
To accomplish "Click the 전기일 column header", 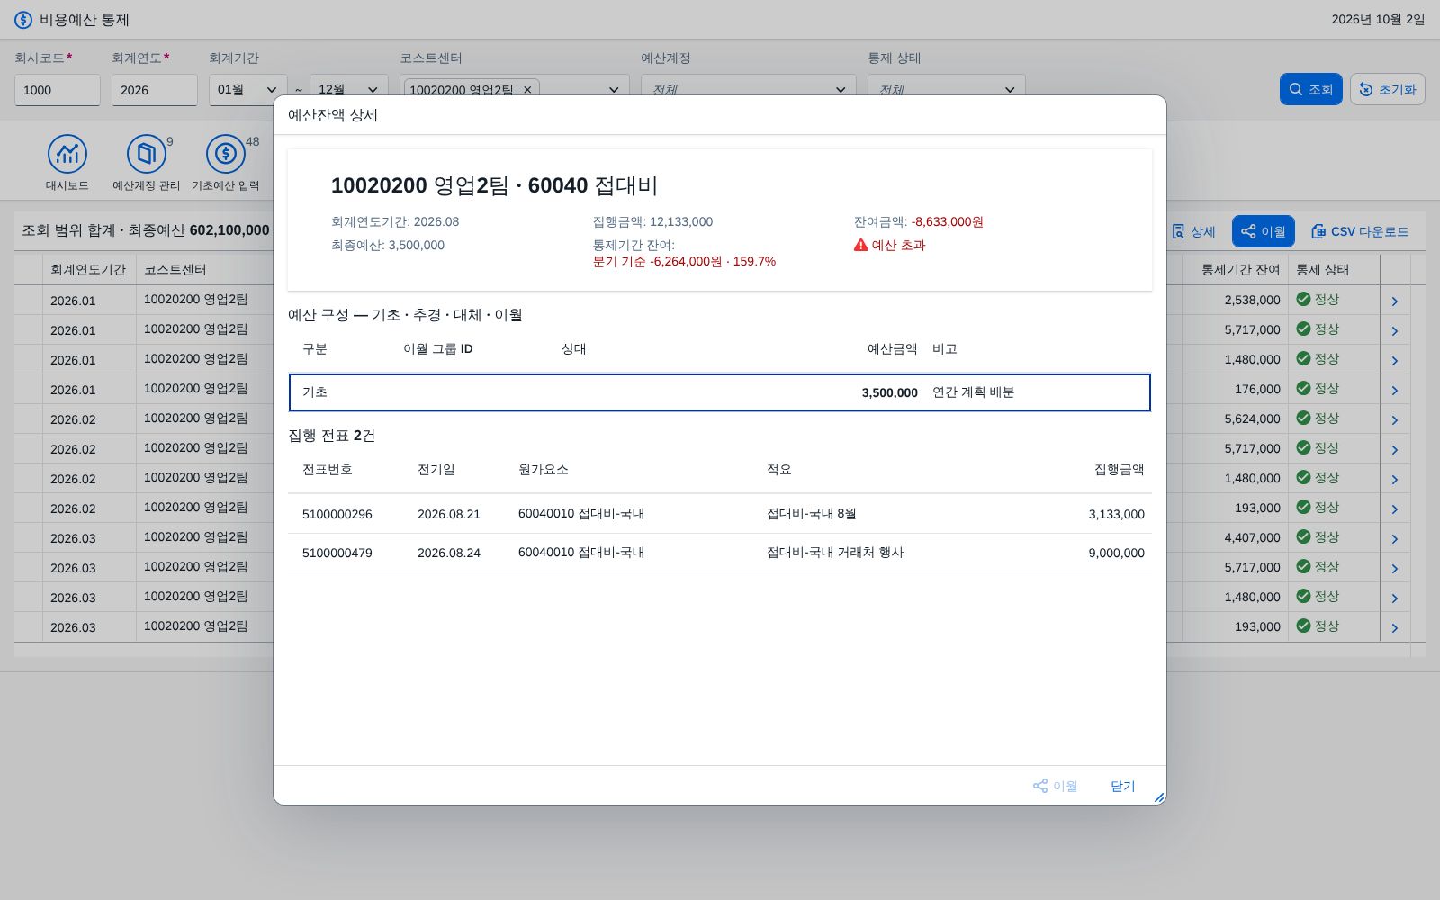I will (436, 470).
